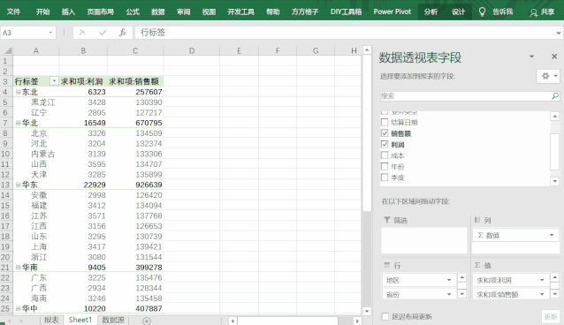Click the insert function fx icon
564x325 pixels.
click(122, 33)
